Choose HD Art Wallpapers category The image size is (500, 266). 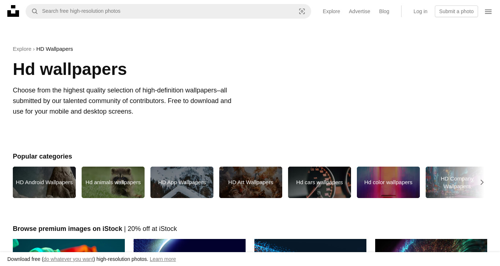point(251,182)
